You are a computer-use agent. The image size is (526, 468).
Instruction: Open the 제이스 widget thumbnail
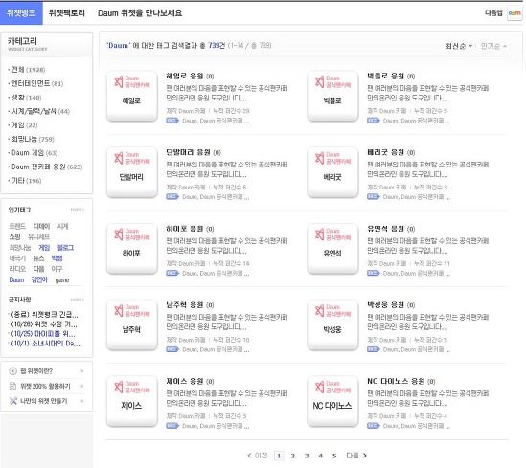pos(132,401)
